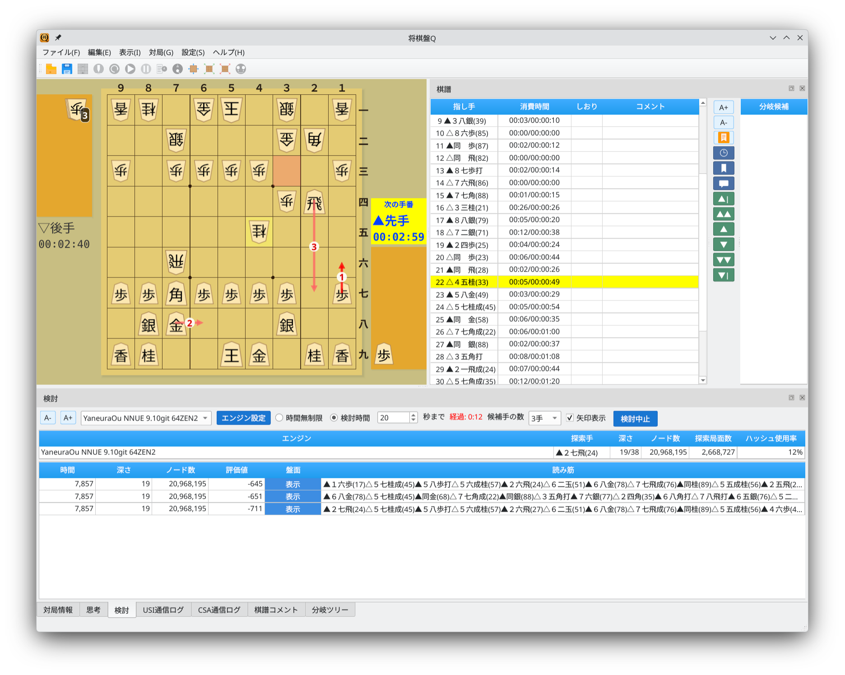The height and width of the screenshot is (675, 845).
Task: Increase the 検討時間 seconds with the spinner up arrow
Action: click(x=413, y=415)
